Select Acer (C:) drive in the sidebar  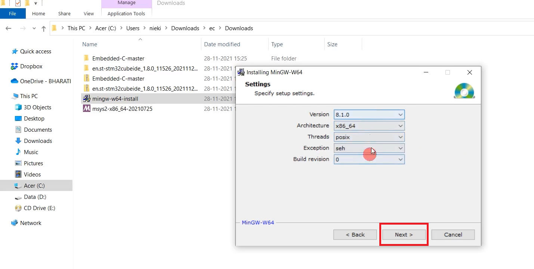click(34, 186)
